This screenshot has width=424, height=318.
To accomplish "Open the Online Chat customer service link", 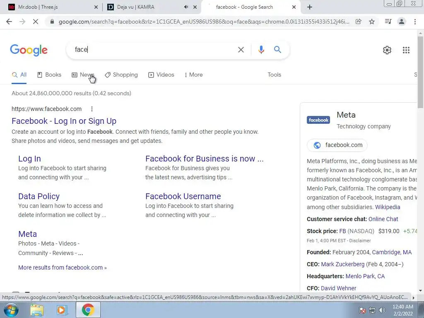I will pyautogui.click(x=383, y=219).
